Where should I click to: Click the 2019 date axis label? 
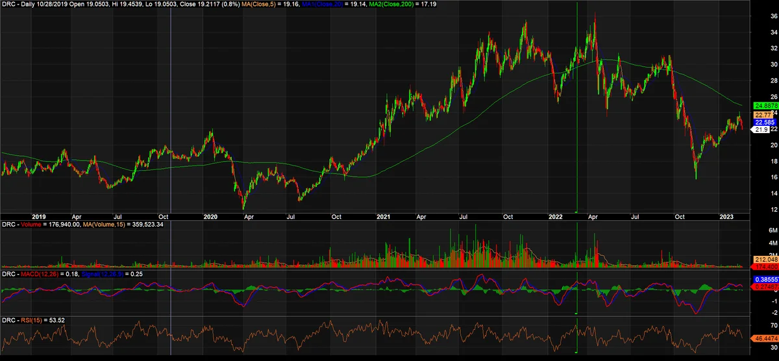(x=38, y=217)
